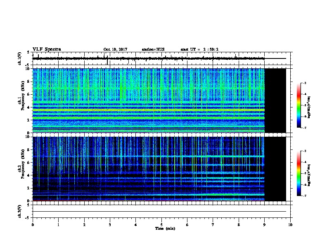Click the time axis tick label '0'
Image resolution: width=327 pixels, height=252 pixels.
pos(33,224)
